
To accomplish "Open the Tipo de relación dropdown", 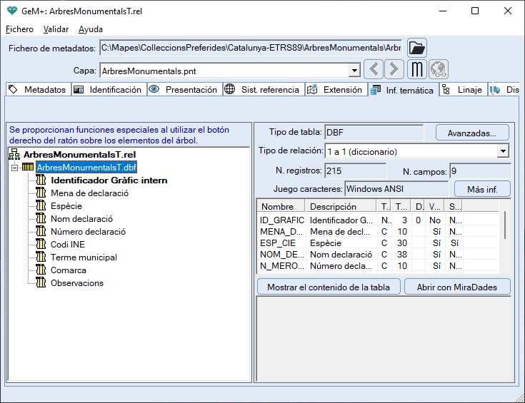I will pyautogui.click(x=503, y=151).
